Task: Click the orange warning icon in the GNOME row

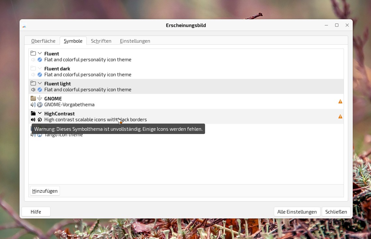Action: tap(340, 101)
